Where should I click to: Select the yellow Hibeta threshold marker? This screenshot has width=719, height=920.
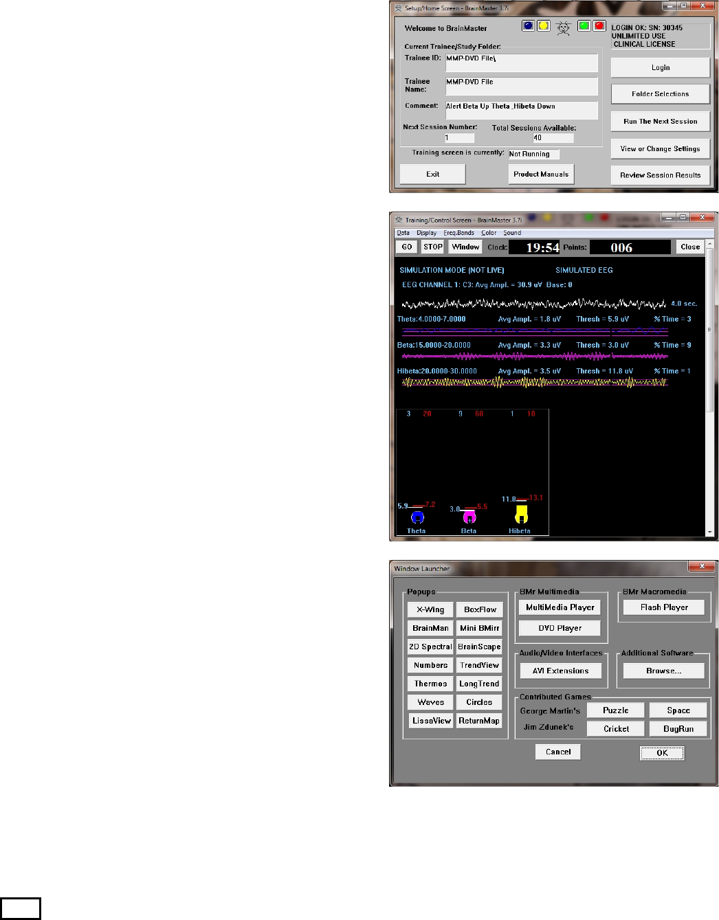(x=521, y=515)
